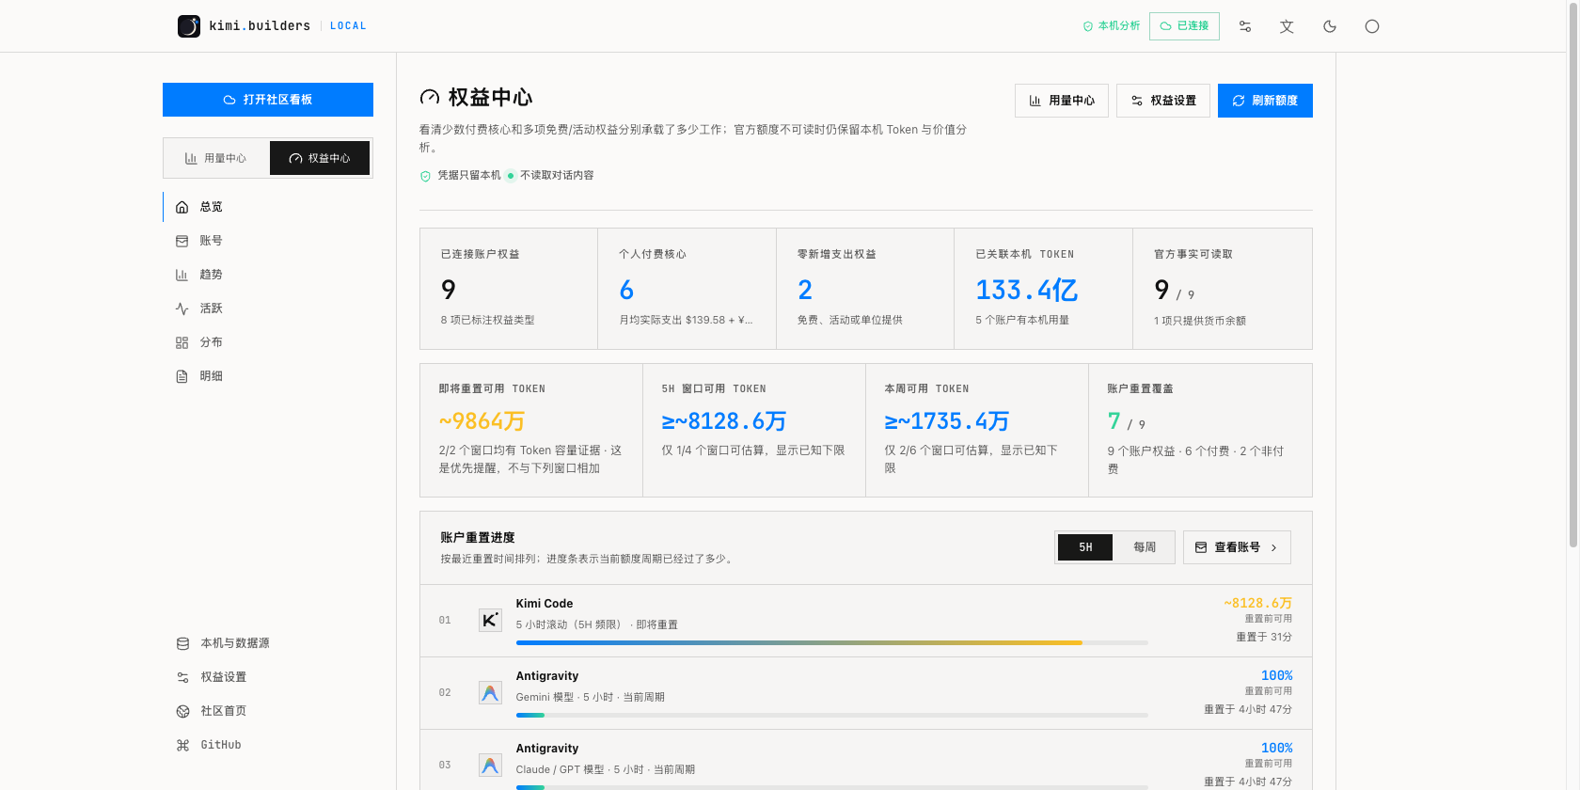Click the LOCAL label next to logo
Image resolution: width=1580 pixels, height=790 pixels.
(348, 26)
